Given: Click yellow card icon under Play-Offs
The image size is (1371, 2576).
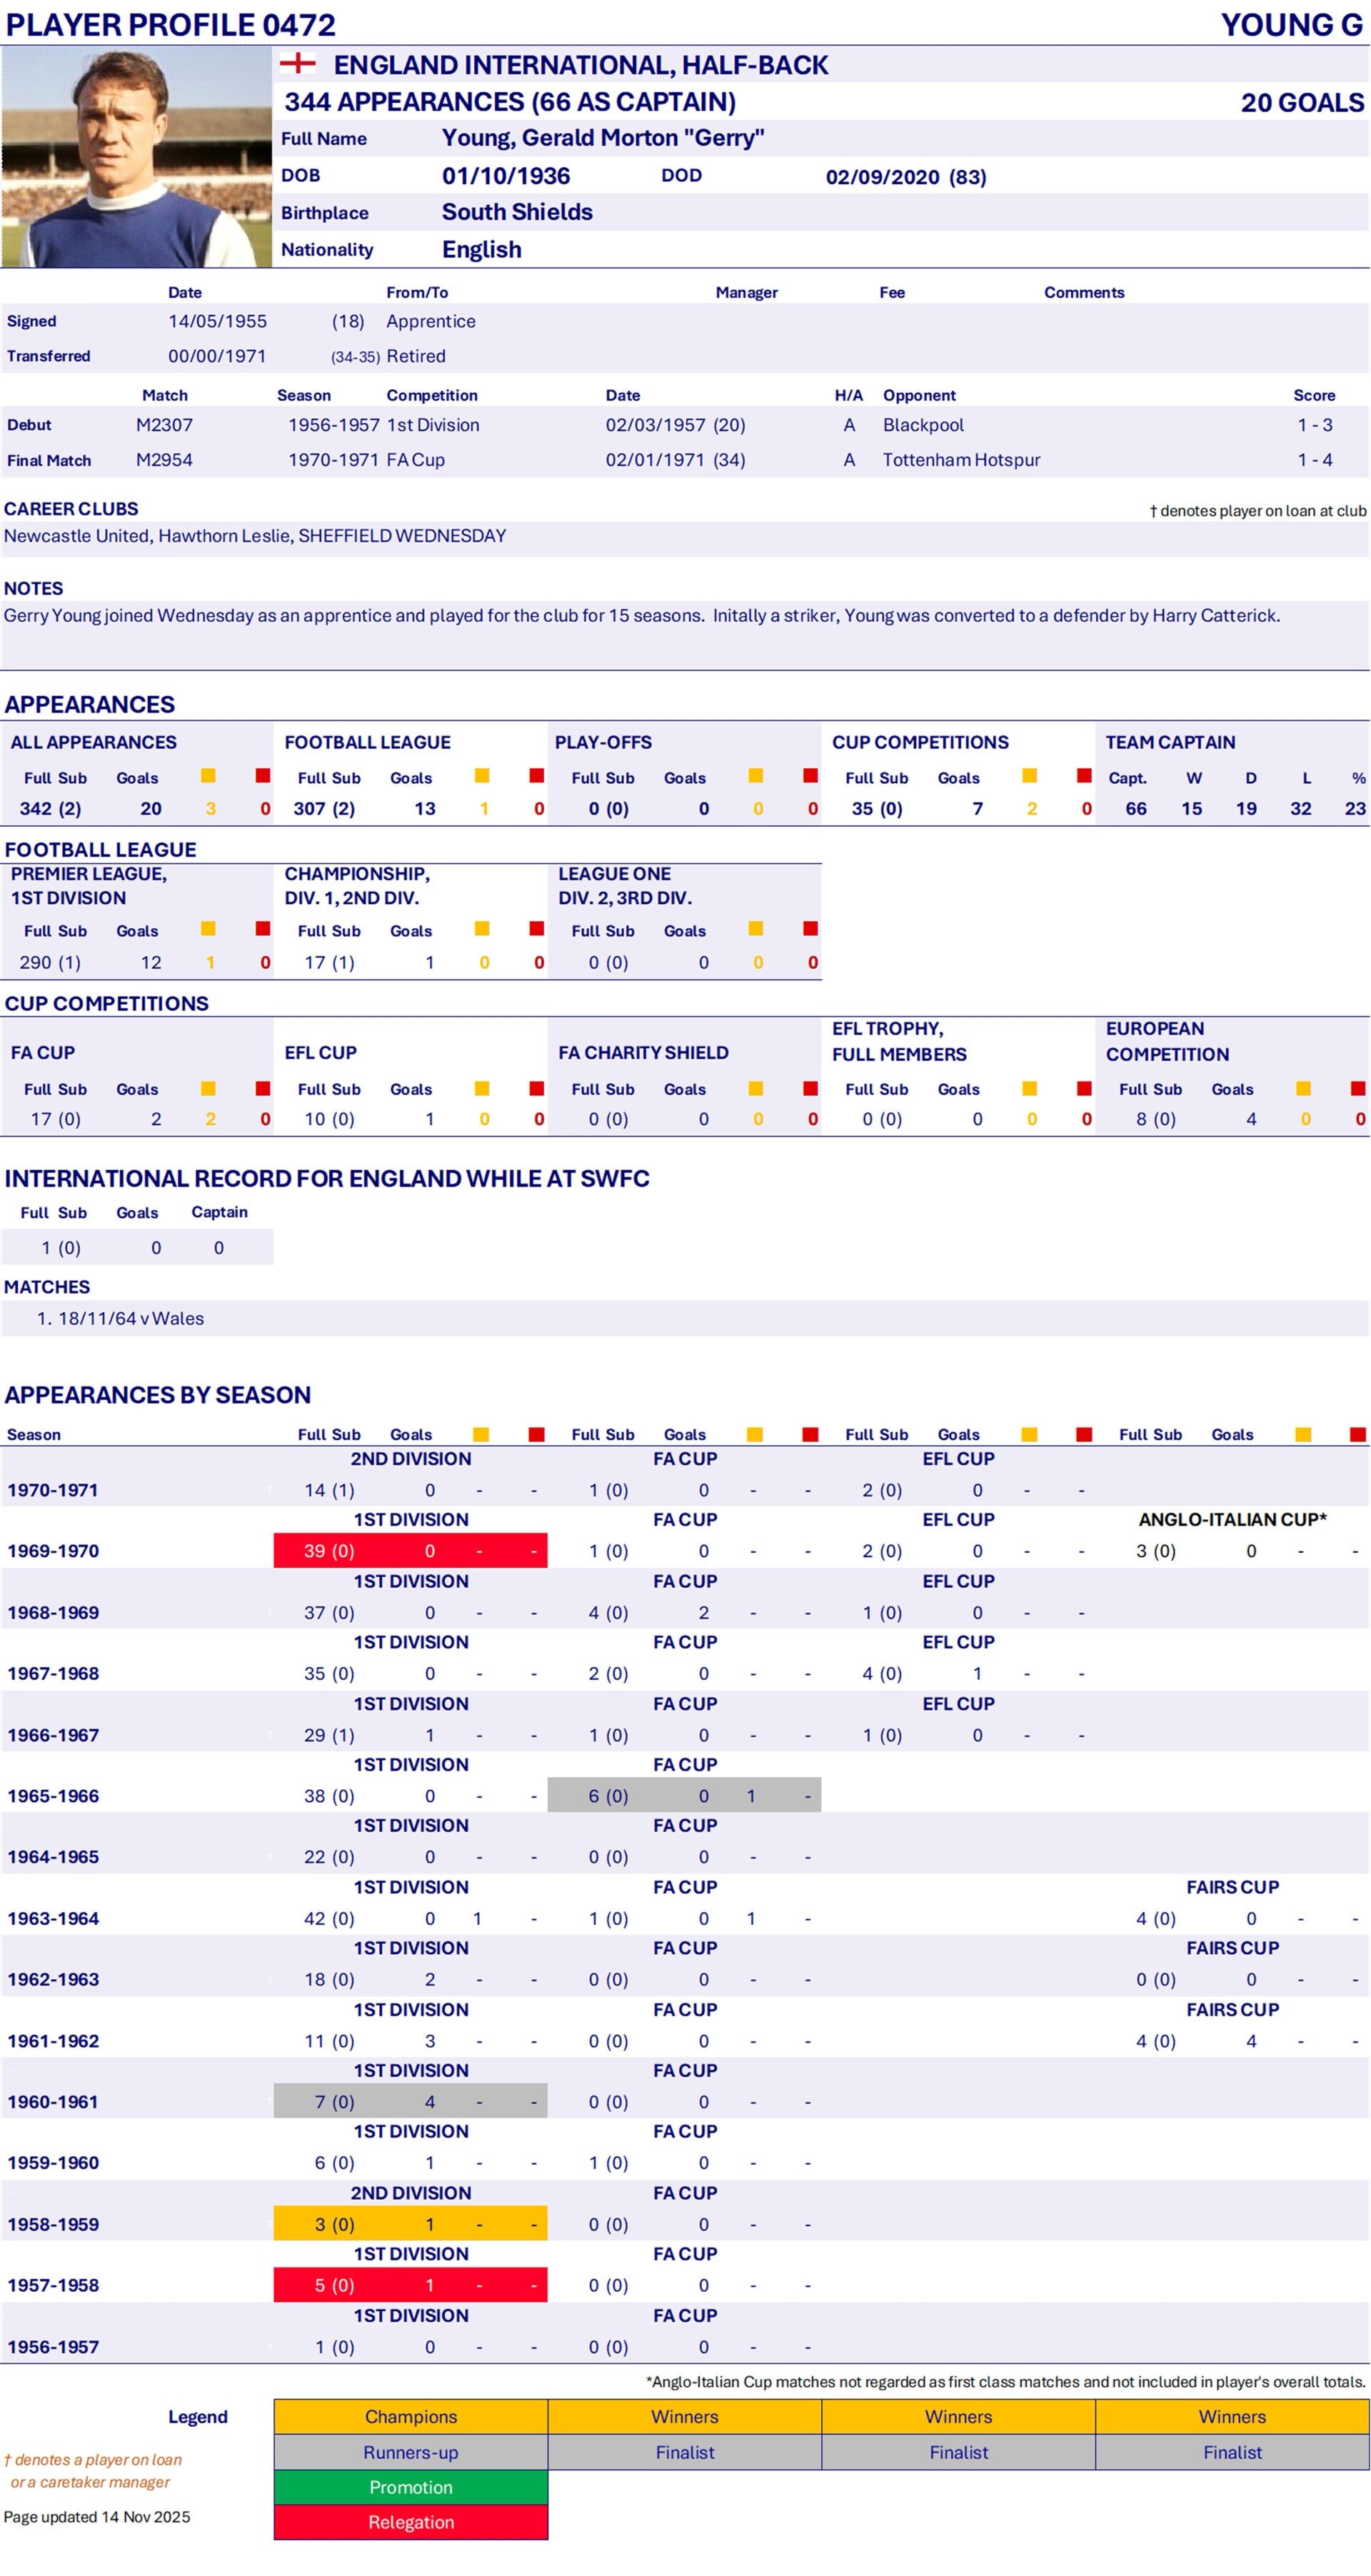Looking at the screenshot, I should [756, 776].
